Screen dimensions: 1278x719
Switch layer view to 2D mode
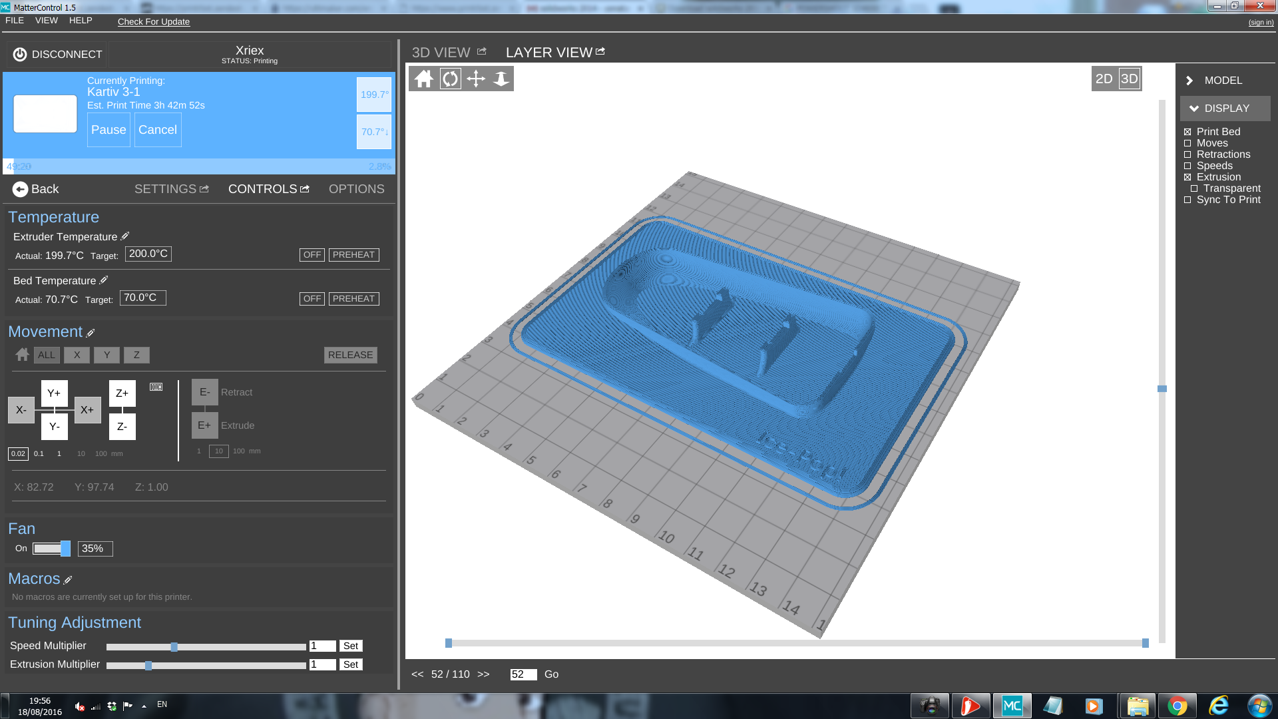pyautogui.click(x=1104, y=79)
